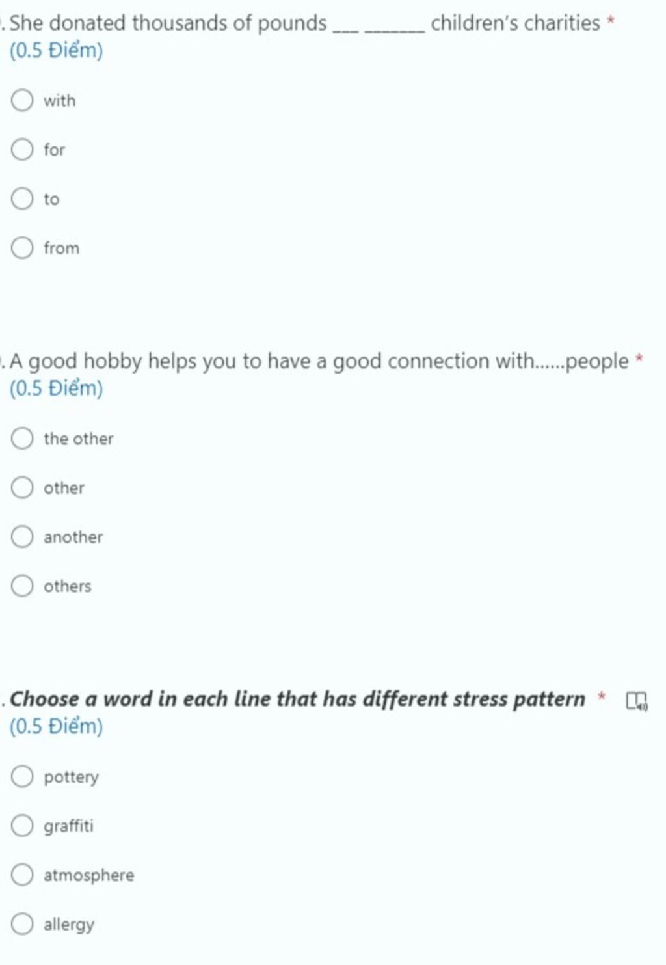Select the 'with' radio option
The width and height of the screenshot is (666, 965).
[22, 100]
